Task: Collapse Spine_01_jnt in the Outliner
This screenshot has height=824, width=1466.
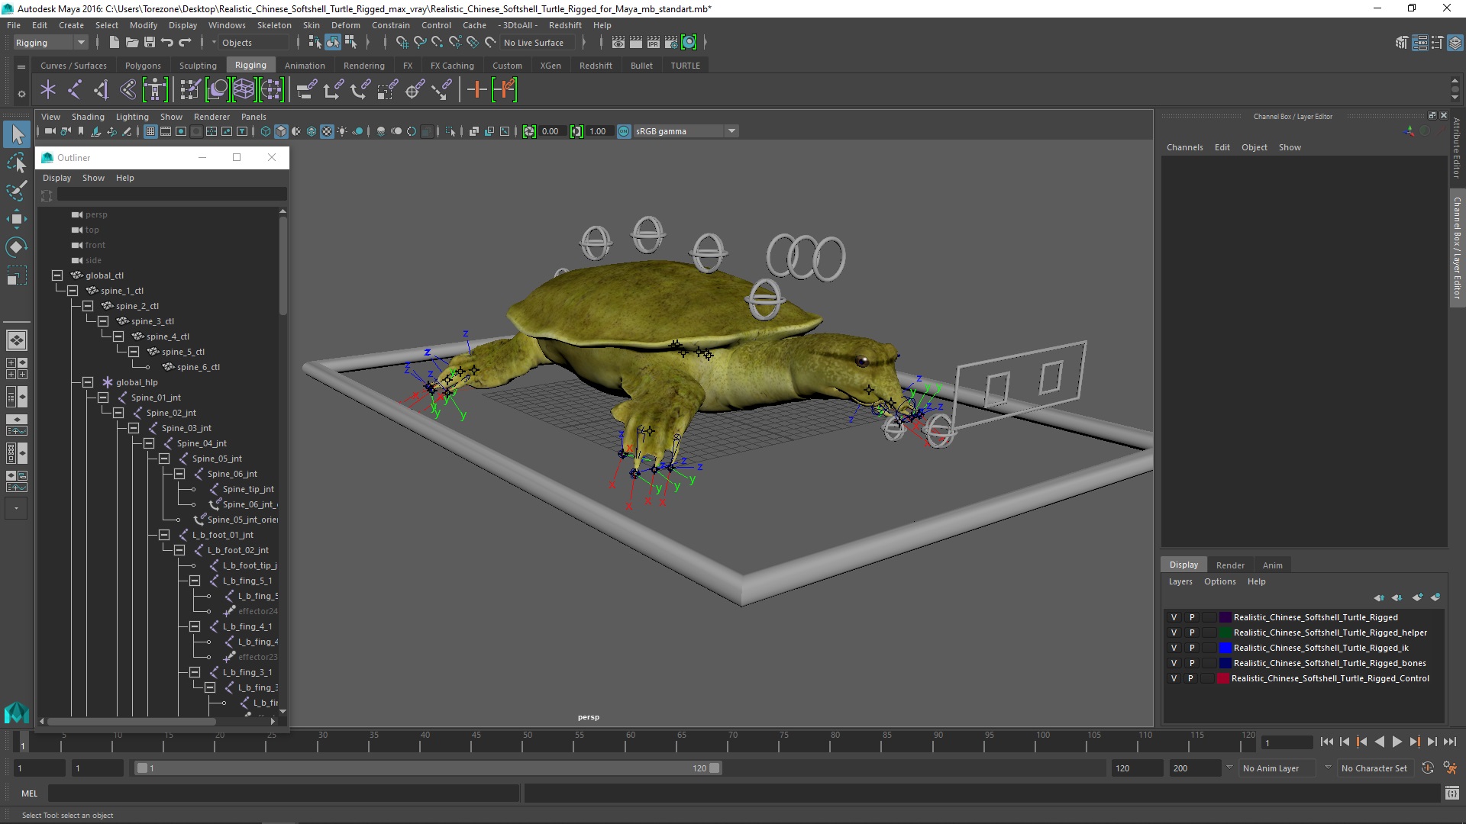Action: 103,398
